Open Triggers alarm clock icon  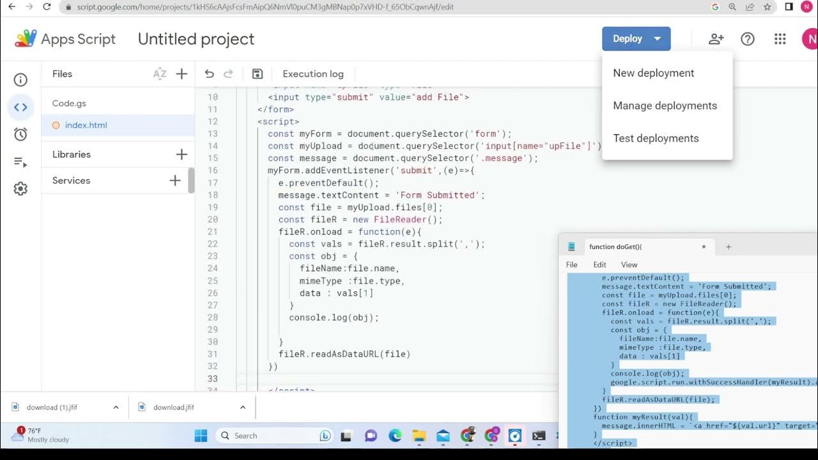point(20,134)
